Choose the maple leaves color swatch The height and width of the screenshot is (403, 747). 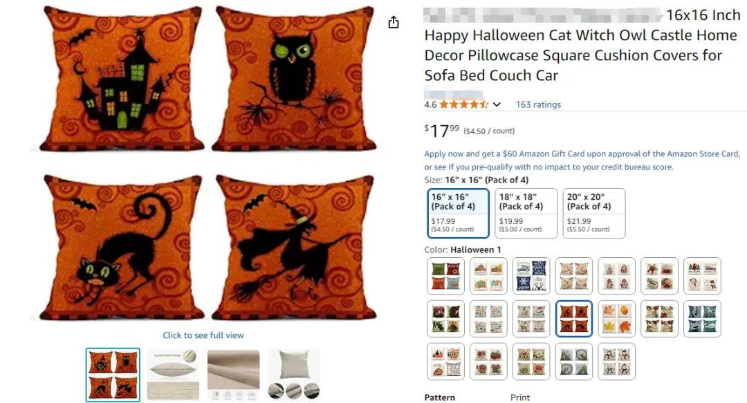click(616, 319)
